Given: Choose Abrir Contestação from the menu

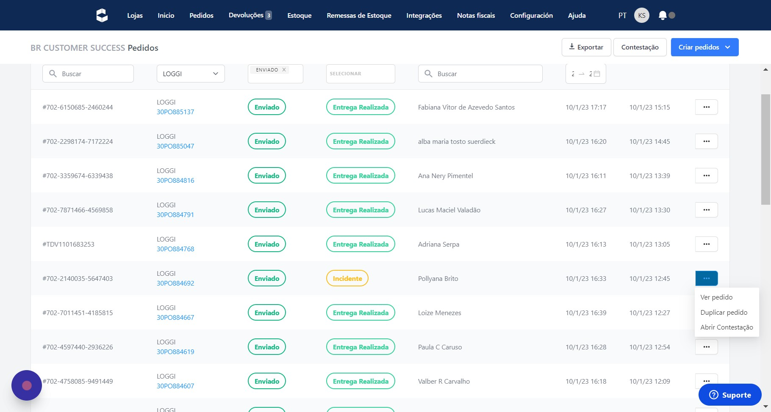Looking at the screenshot, I should pos(727,327).
